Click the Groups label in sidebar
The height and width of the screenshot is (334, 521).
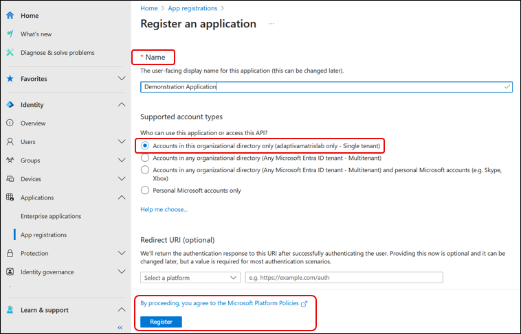(x=30, y=160)
